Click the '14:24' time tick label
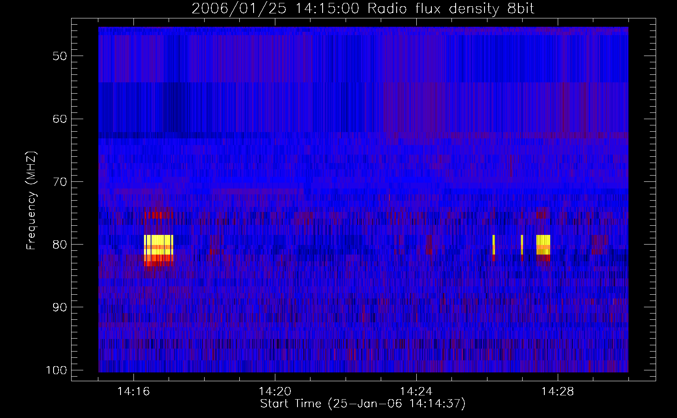Image resolution: width=677 pixels, height=418 pixels. click(x=416, y=392)
